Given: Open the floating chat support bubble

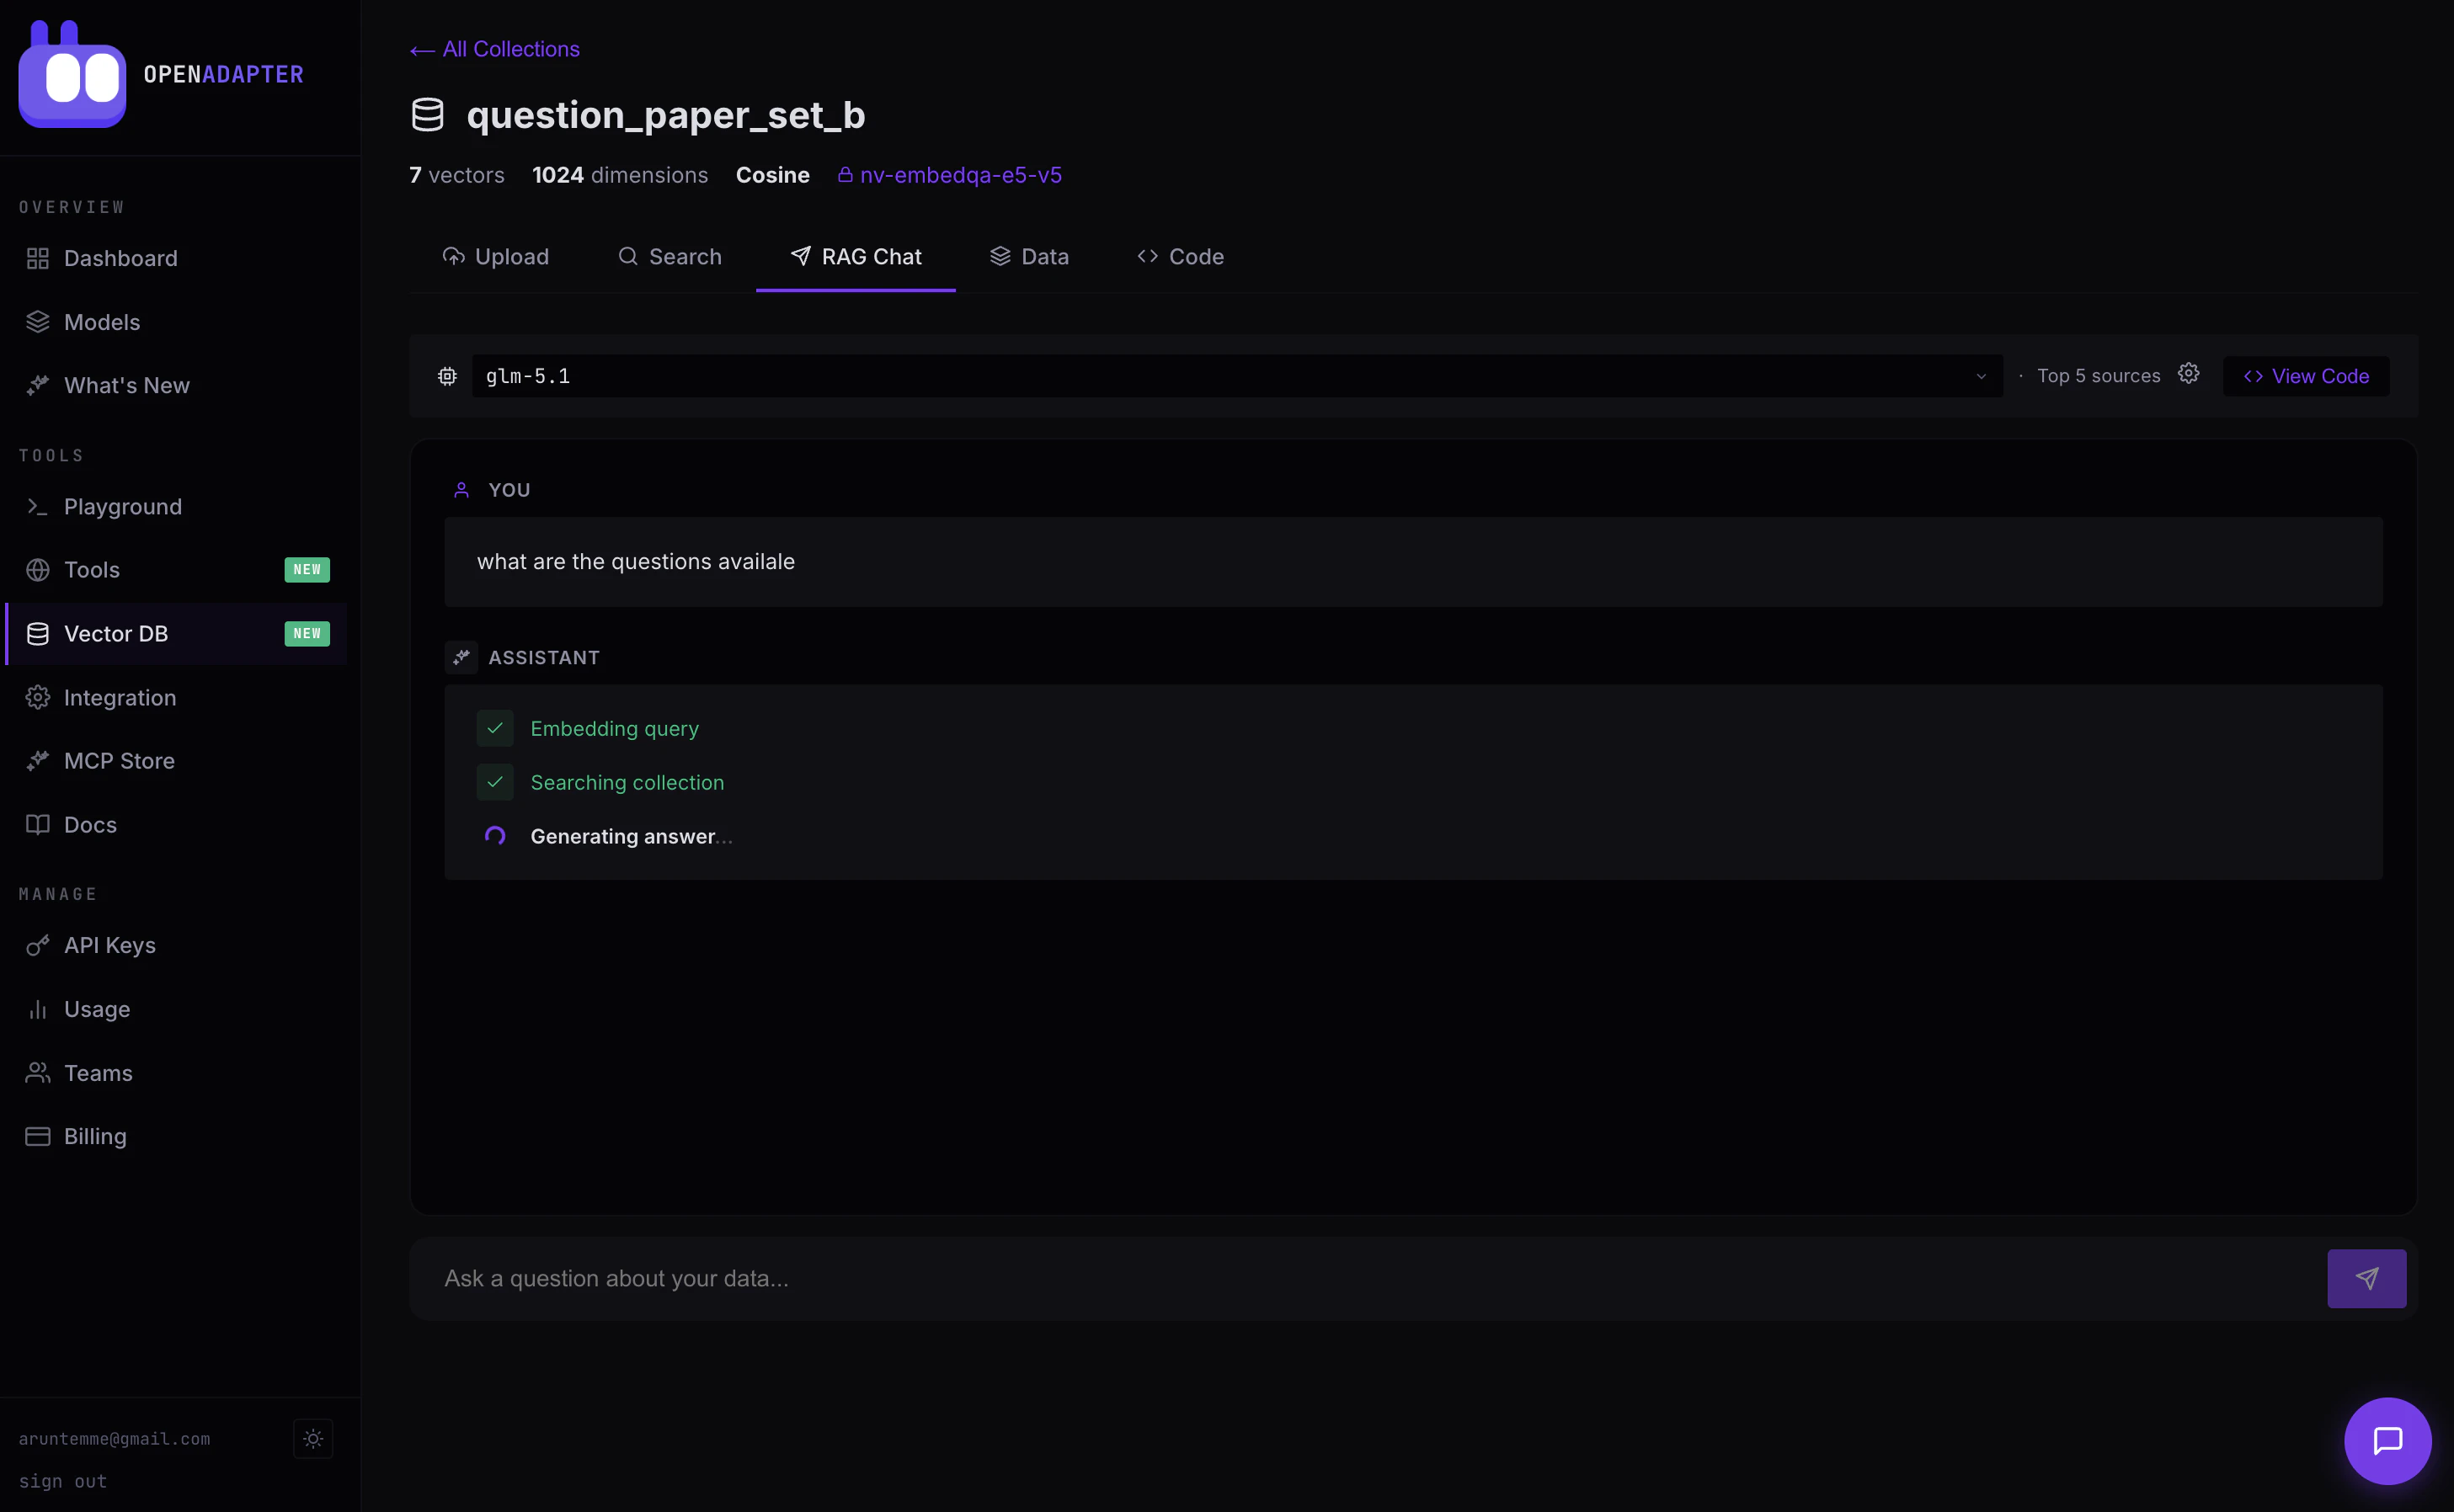Looking at the screenshot, I should [x=2387, y=1441].
